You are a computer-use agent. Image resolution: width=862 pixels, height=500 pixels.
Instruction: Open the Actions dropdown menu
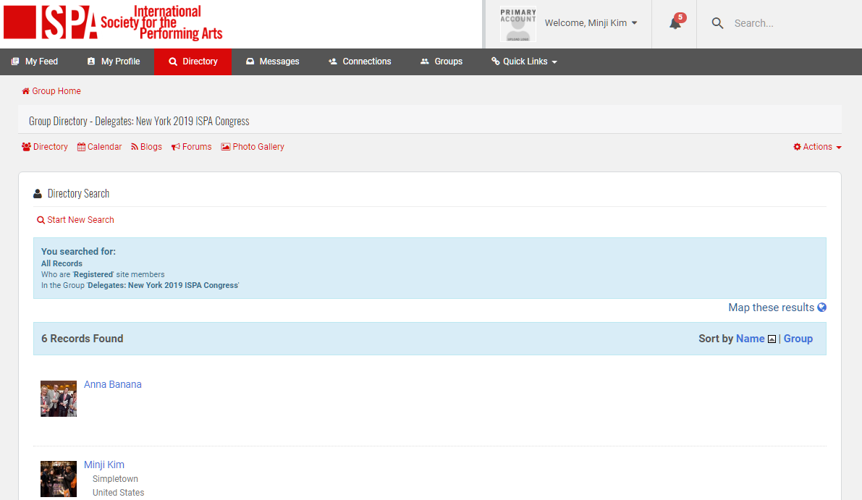[x=817, y=146]
